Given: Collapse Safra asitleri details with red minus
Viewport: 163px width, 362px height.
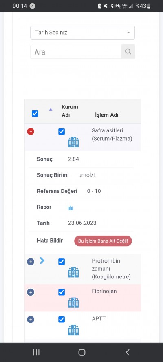Looking at the screenshot, I should [x=31, y=132].
